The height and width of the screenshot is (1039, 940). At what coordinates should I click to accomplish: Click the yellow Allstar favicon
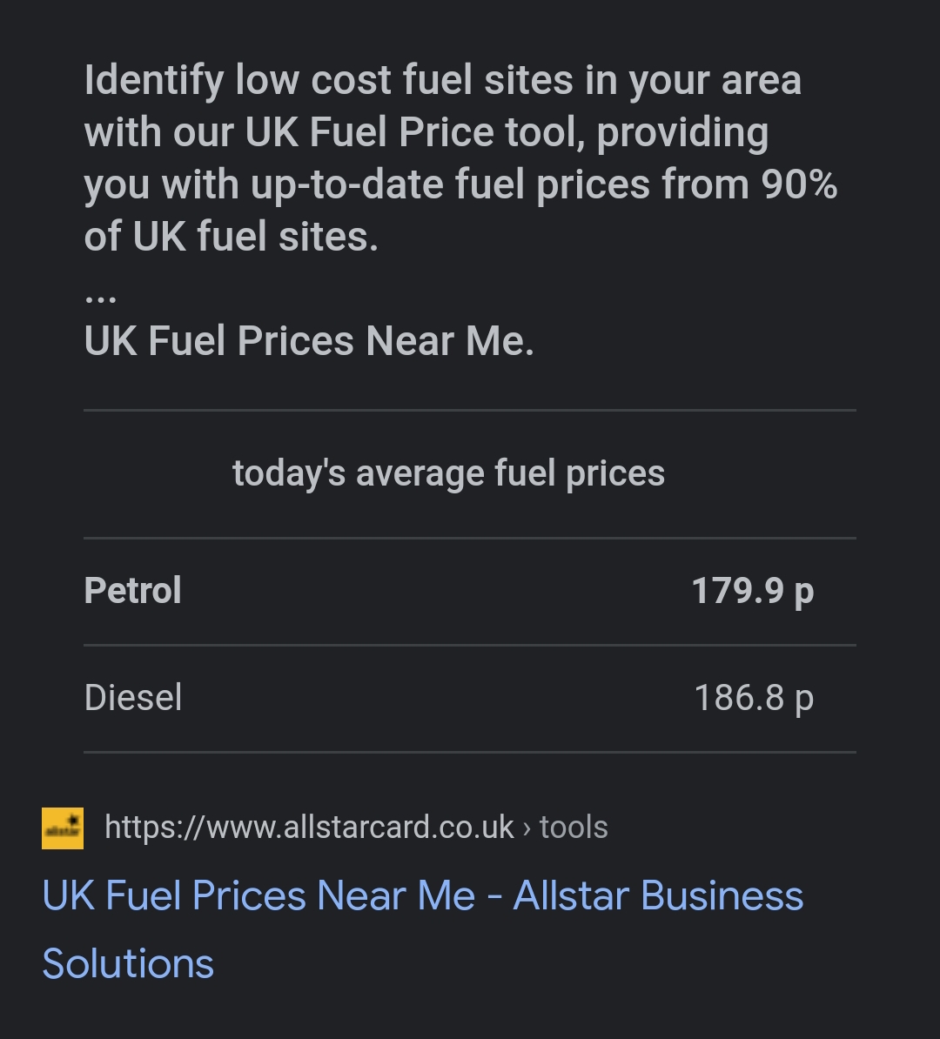click(x=63, y=828)
